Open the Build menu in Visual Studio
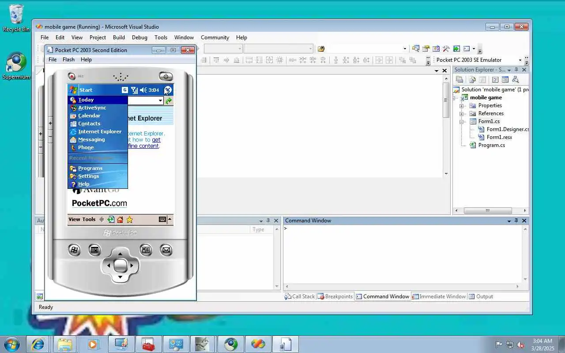The width and height of the screenshot is (565, 353). (119, 38)
